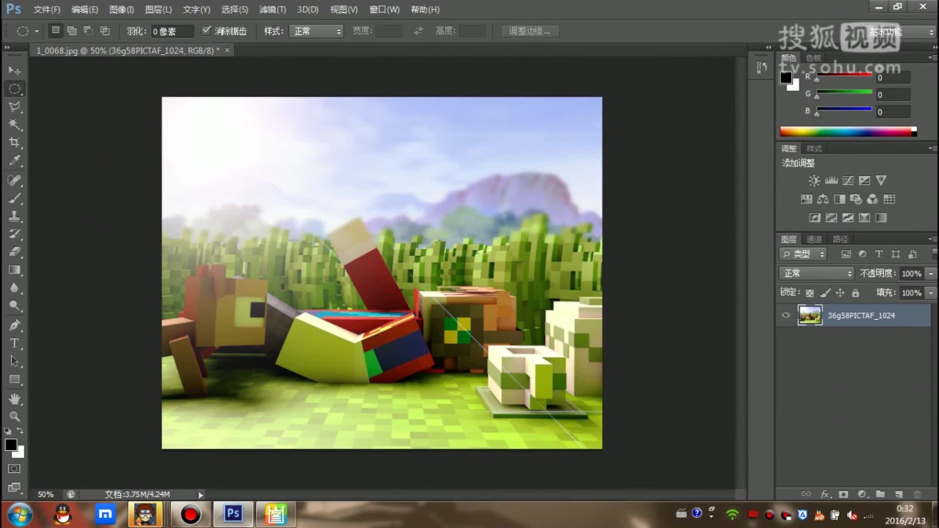Click the foreground color swatch in toolbar

coord(11,444)
